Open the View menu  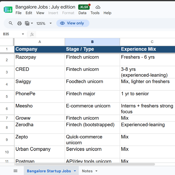[40, 13]
